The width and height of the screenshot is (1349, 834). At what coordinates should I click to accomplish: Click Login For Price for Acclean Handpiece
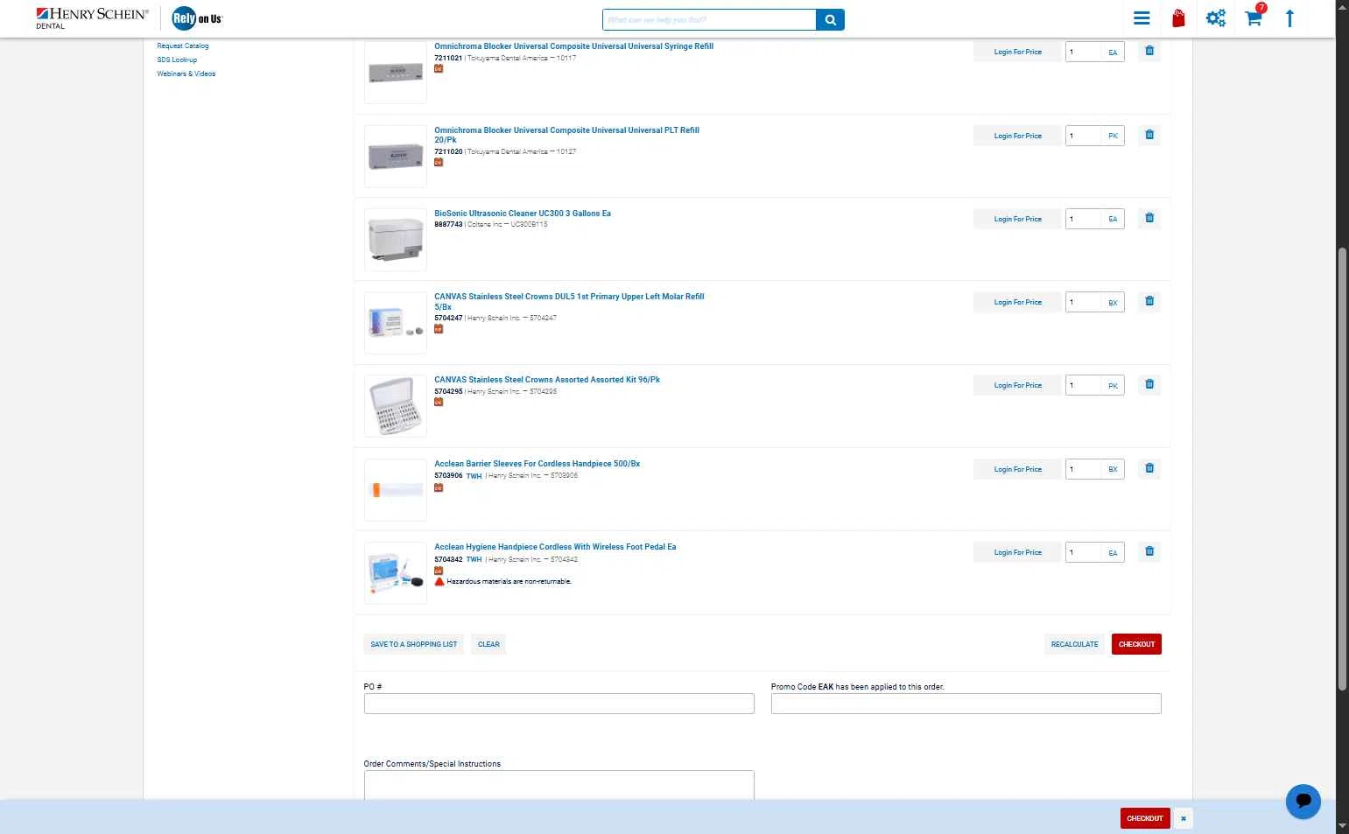(1017, 552)
